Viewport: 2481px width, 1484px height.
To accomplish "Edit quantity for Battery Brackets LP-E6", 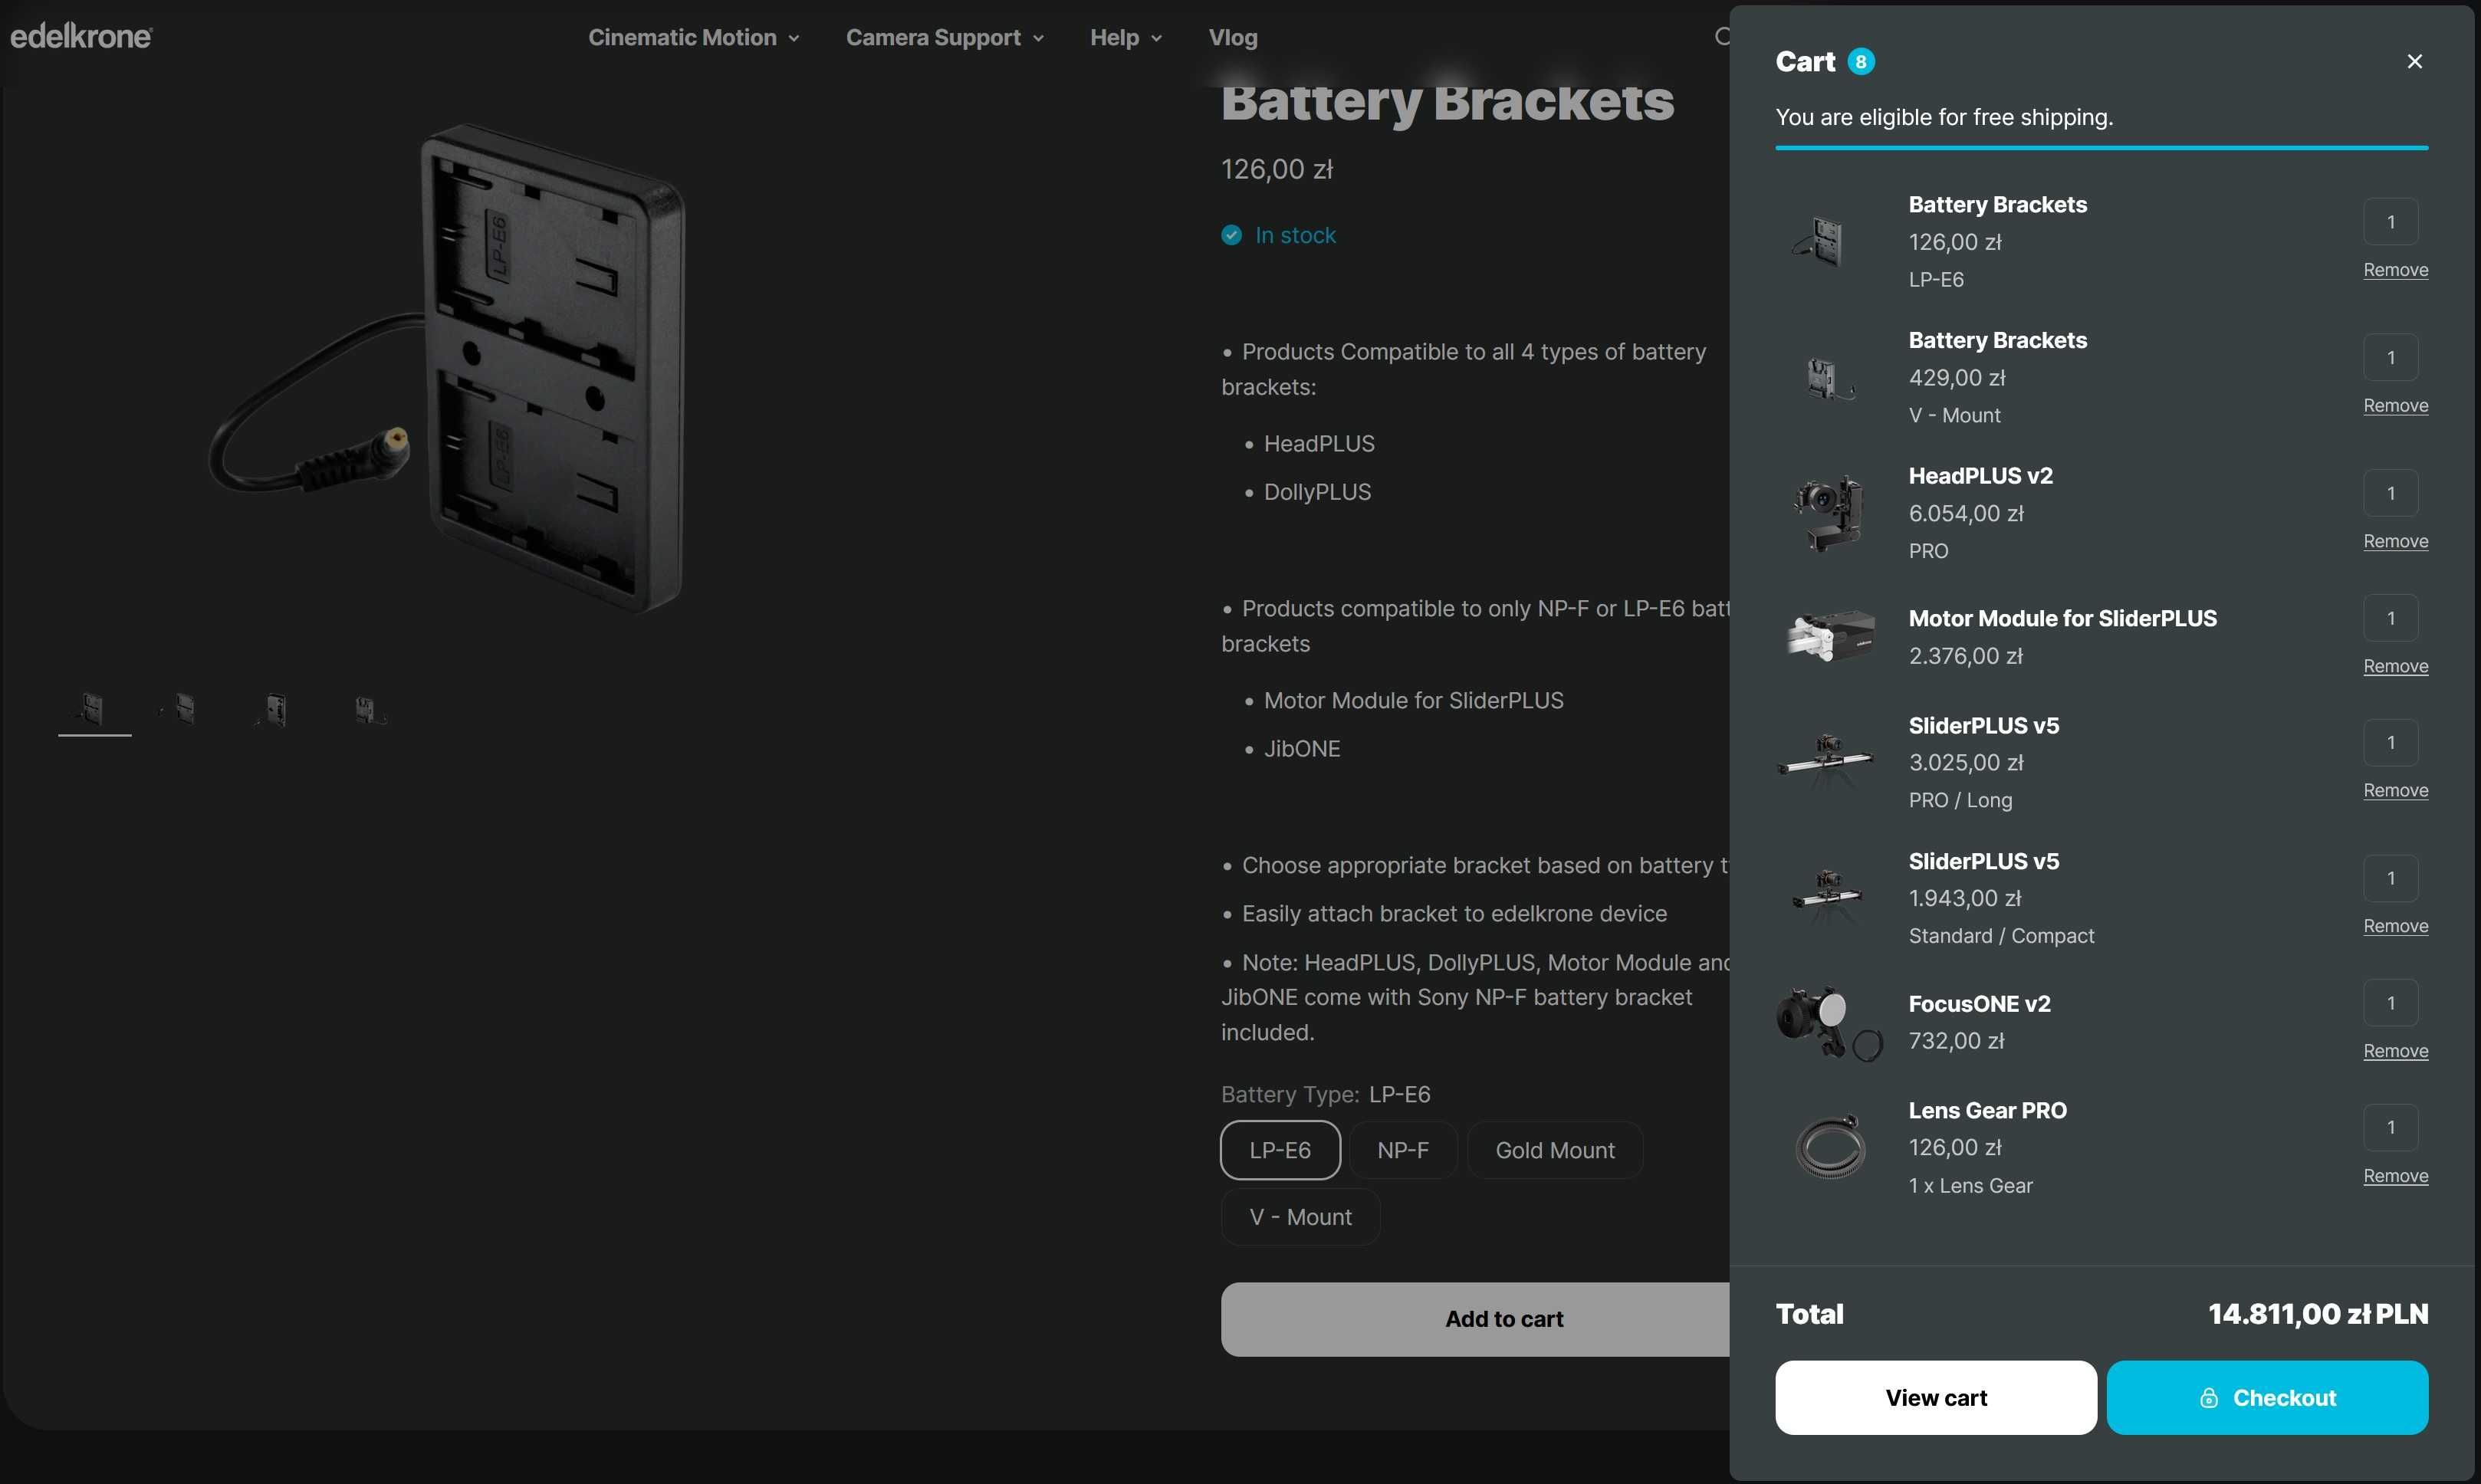I will 2391,222.
